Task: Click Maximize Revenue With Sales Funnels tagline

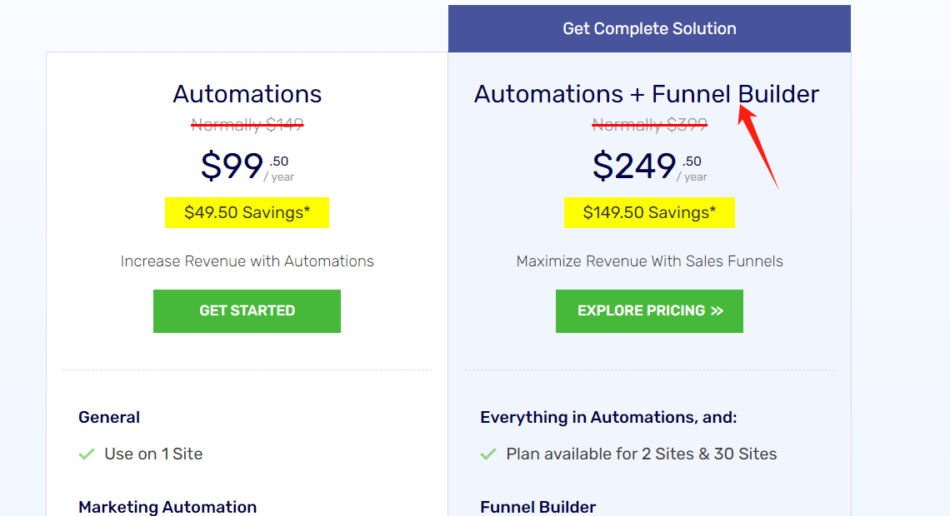Action: pos(649,261)
